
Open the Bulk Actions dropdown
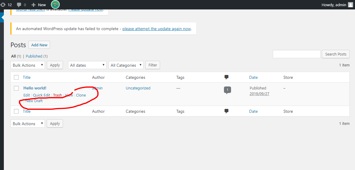point(28,65)
